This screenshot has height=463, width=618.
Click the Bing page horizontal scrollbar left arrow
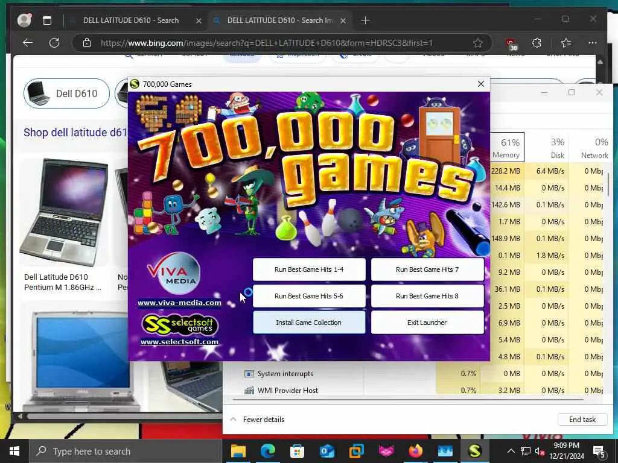click(20, 416)
